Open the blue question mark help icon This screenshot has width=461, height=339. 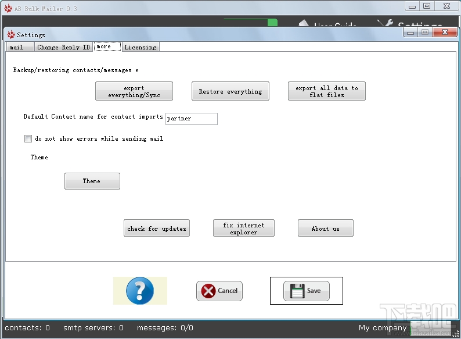coord(140,291)
